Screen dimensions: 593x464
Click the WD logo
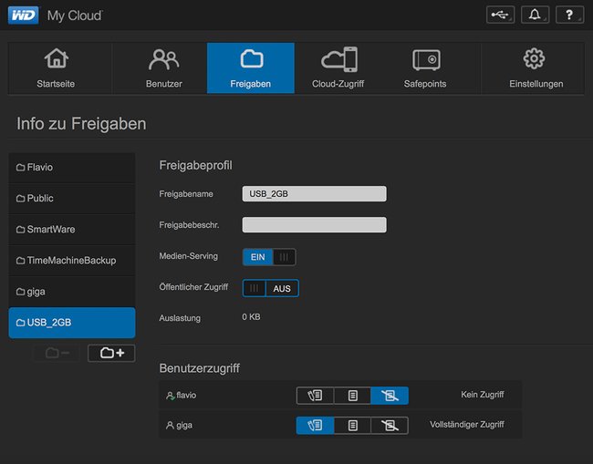tap(23, 15)
